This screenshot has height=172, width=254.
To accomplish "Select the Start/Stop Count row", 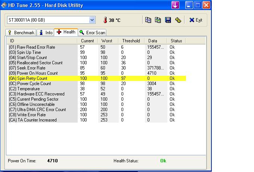I will pyautogui.click(x=97, y=57).
